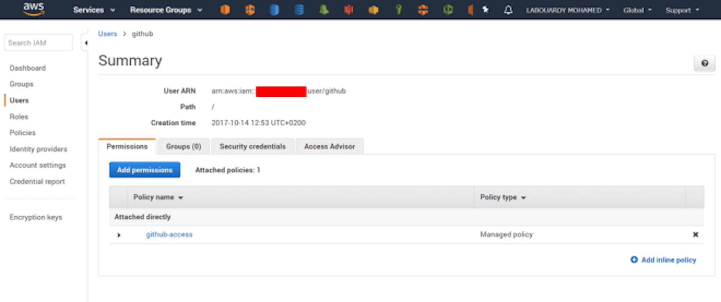Focus the Search IAM field
Image resolution: width=721 pixels, height=302 pixels.
click(x=38, y=43)
